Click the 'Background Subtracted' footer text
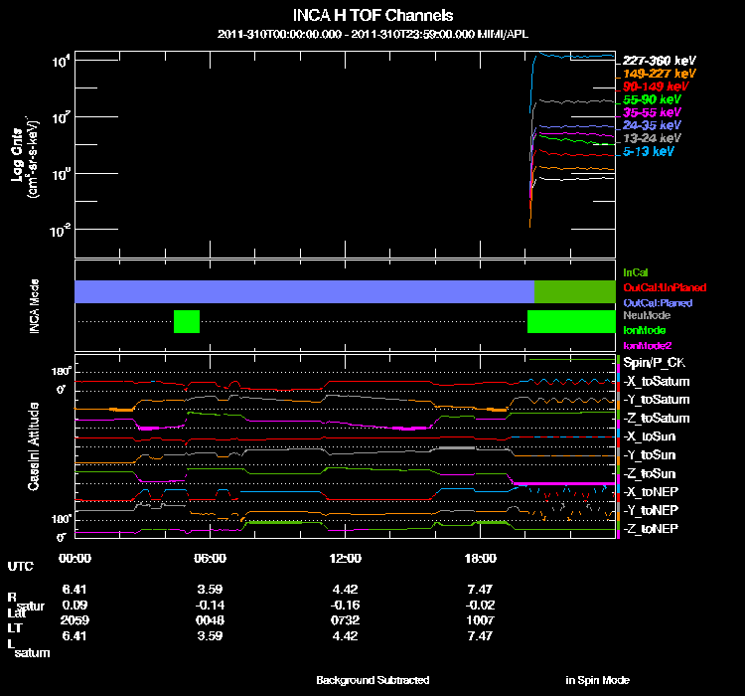This screenshot has height=696, width=745. click(x=372, y=680)
